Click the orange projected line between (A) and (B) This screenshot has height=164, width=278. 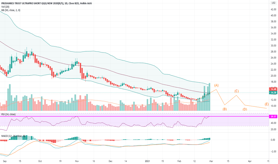tap(220, 97)
